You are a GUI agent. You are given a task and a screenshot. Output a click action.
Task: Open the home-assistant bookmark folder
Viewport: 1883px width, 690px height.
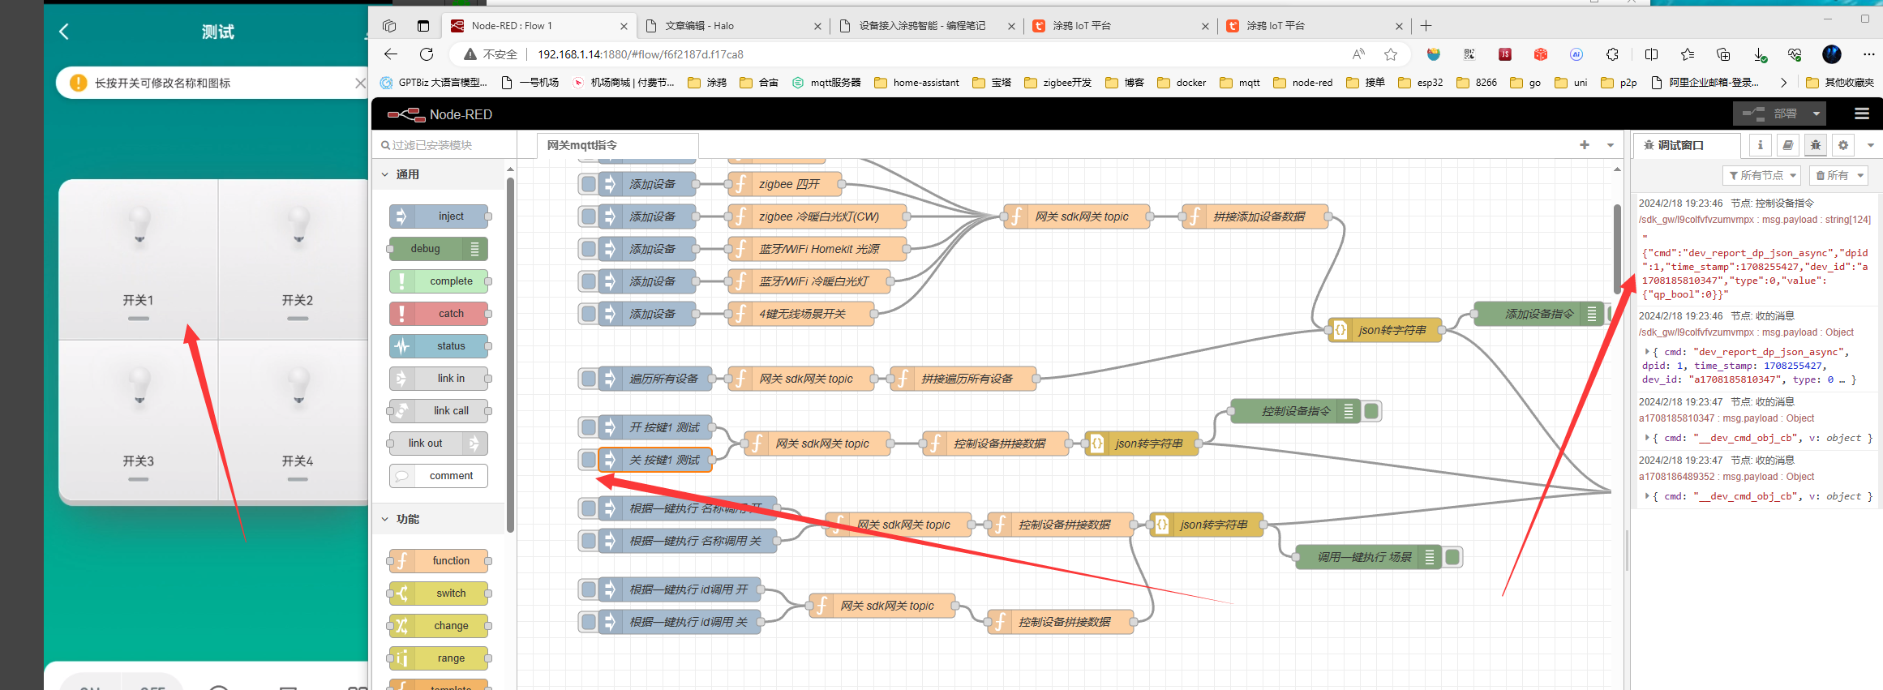[x=917, y=83]
